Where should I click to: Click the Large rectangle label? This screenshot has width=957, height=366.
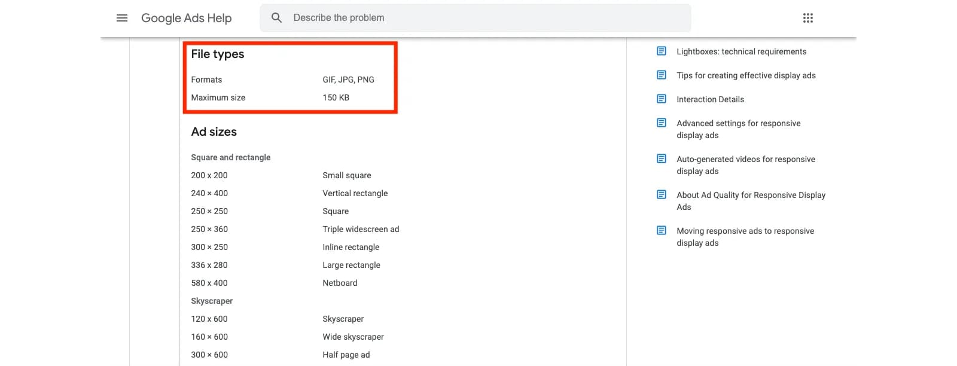[x=351, y=265]
